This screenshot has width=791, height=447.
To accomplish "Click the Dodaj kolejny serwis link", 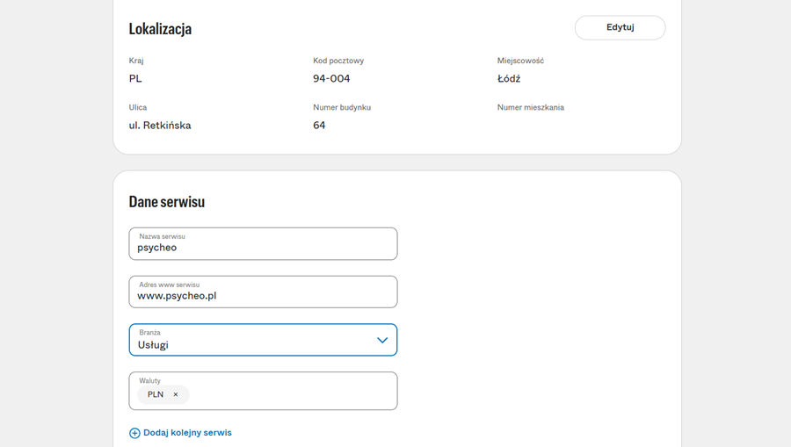I will click(x=187, y=433).
